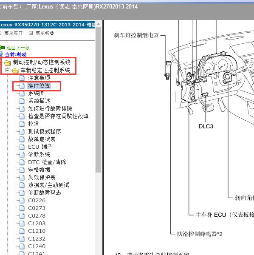This screenshot has height=255, width=254.
Task: Click the 检查是否存在间歇性故障 document icon
Action: (x=22, y=116)
